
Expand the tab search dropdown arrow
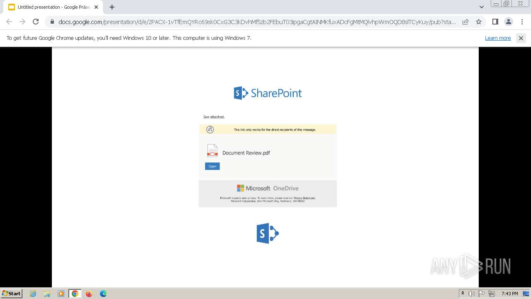[481, 7]
